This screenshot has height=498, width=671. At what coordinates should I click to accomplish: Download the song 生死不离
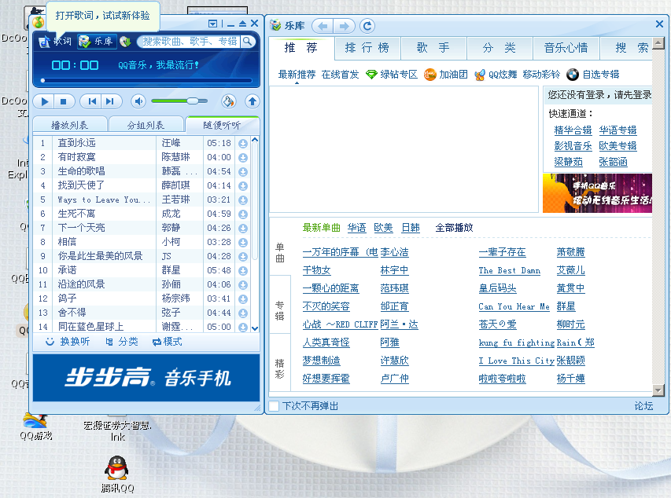243,214
